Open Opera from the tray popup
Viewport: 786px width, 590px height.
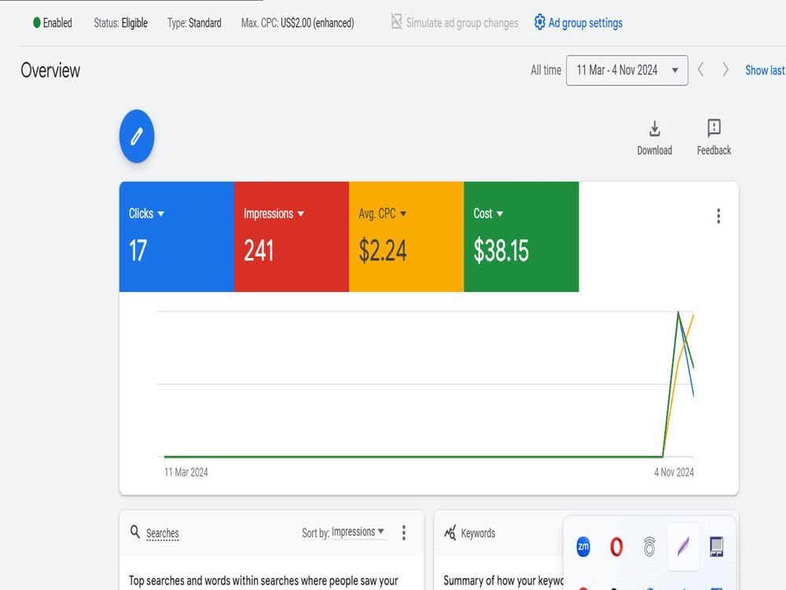tap(616, 547)
